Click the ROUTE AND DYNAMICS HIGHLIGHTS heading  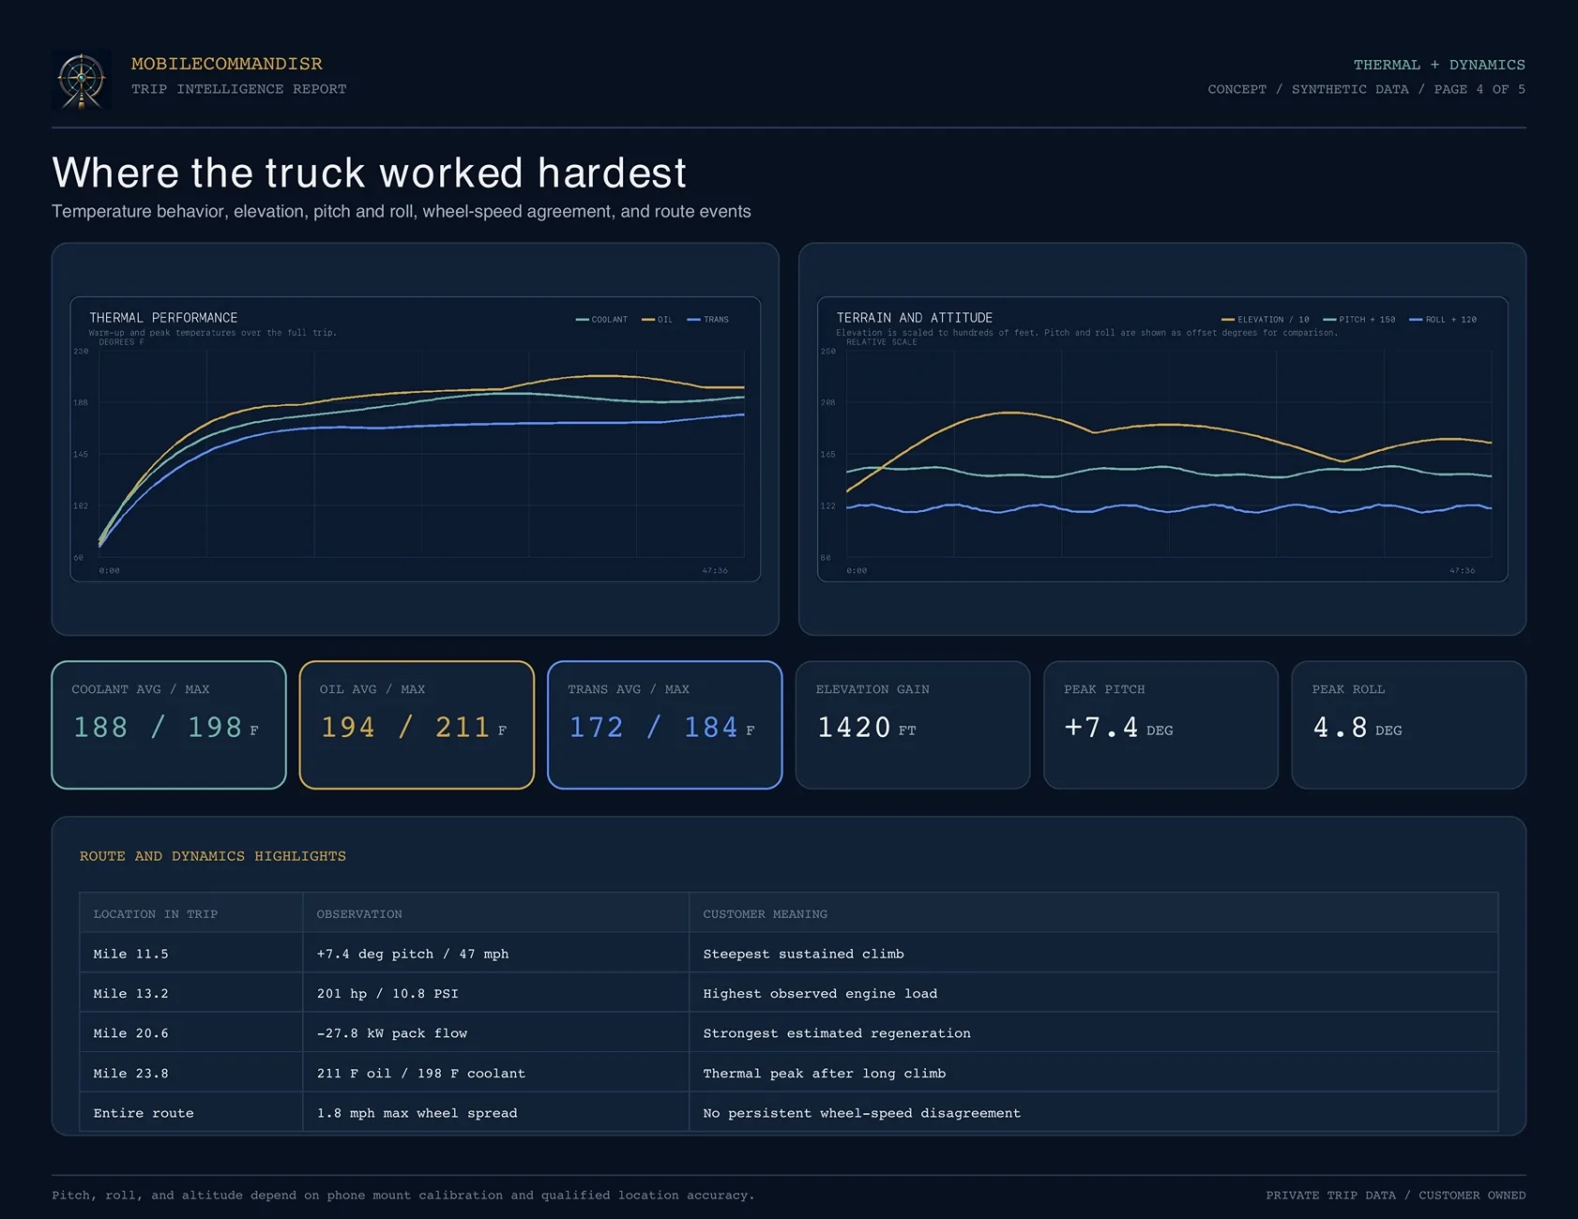tap(213, 856)
